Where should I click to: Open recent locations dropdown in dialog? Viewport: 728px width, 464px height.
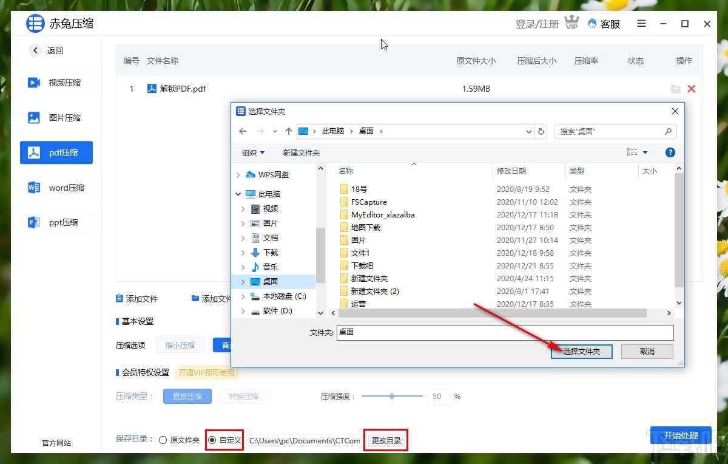[x=275, y=131]
